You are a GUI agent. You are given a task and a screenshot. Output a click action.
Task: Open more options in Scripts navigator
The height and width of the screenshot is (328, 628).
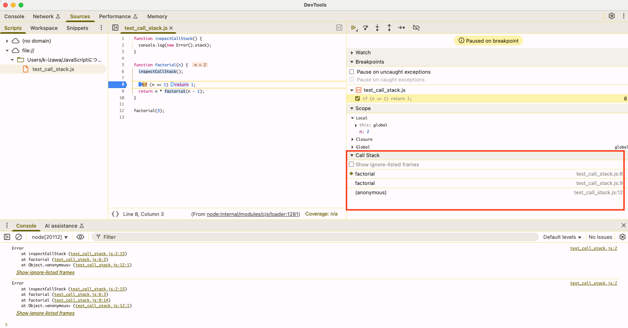[101, 28]
